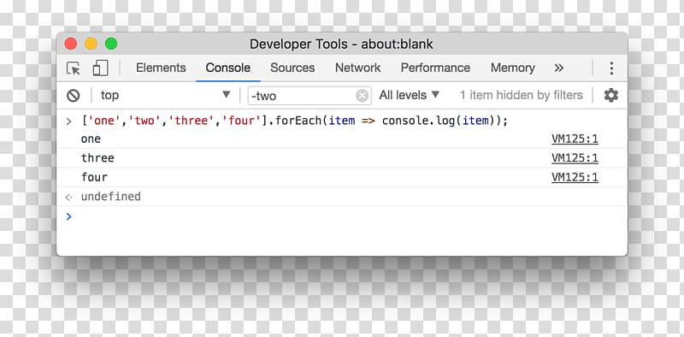The image size is (684, 337).
Task: Open the three-dot DevTools menu
Action: [611, 68]
